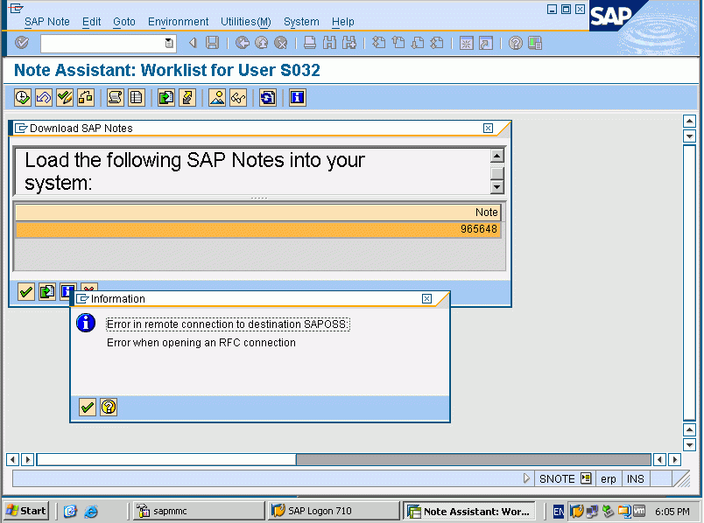This screenshot has width=704, height=523.
Task: Click the Find binoculars icon
Action: pos(329,43)
